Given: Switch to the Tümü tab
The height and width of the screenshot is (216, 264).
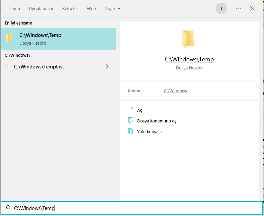Looking at the screenshot, I should (14, 9).
